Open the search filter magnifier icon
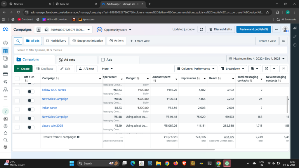Screen dimensions: 299x168 (x=18, y=41)
